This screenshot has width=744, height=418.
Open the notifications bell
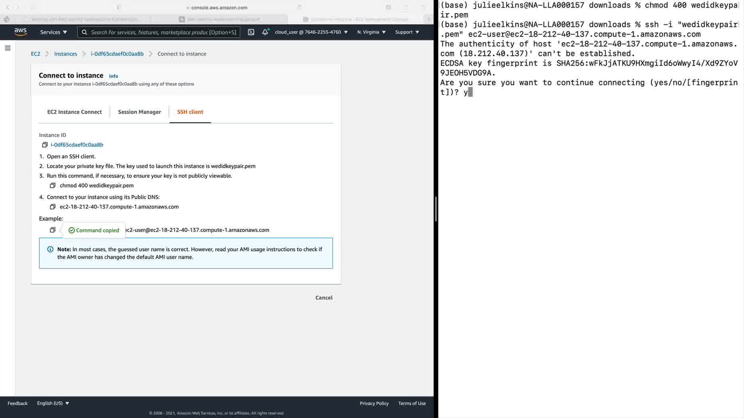(x=265, y=32)
